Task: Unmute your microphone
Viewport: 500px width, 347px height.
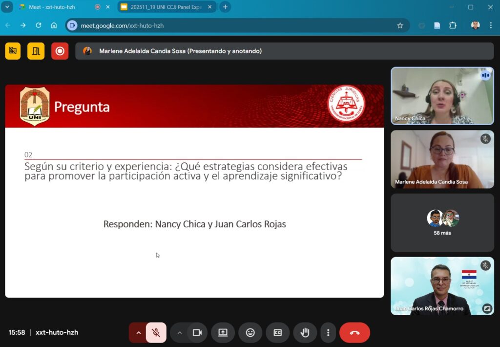Action: [156, 333]
